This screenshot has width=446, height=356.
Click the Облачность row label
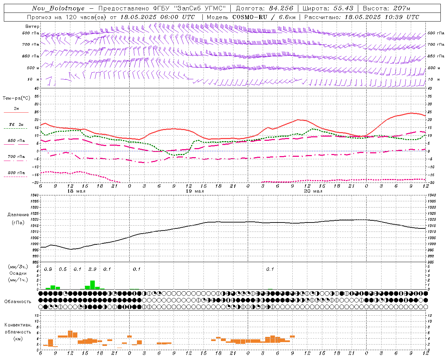(18, 302)
